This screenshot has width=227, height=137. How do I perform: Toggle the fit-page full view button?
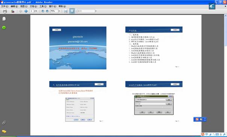click(72, 11)
